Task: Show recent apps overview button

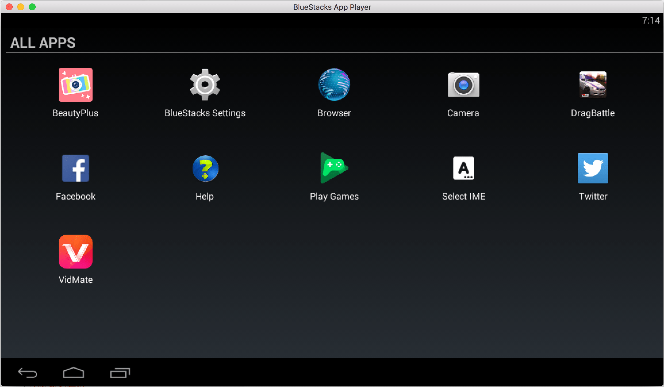Action: click(x=120, y=373)
